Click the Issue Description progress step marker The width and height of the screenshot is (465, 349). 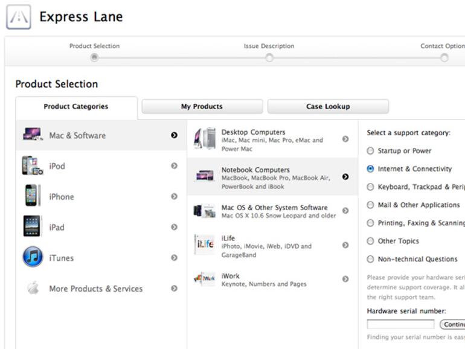coord(269,58)
